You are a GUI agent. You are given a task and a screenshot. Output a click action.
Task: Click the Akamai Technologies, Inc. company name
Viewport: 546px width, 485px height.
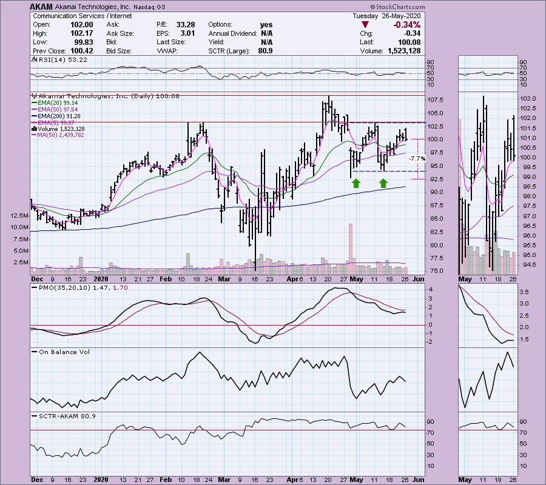93,7
